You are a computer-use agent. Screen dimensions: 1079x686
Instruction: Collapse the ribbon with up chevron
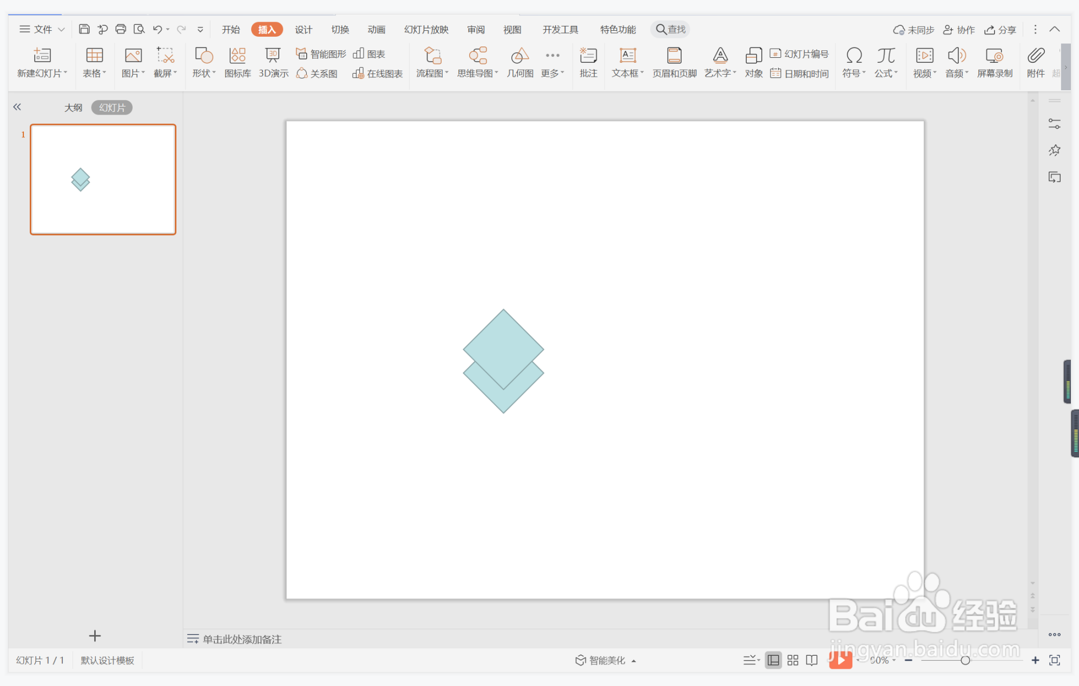pos(1055,29)
